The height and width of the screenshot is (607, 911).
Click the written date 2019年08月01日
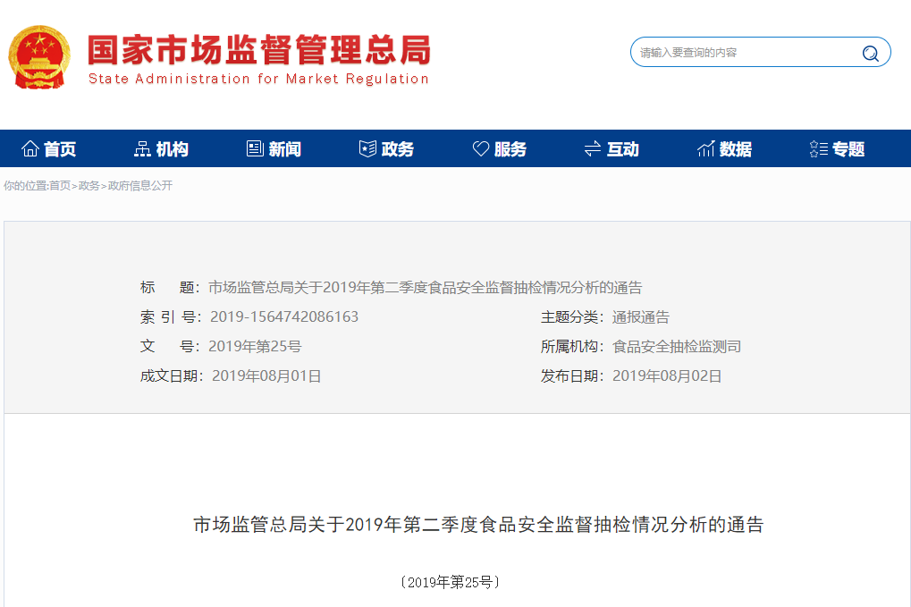266,375
